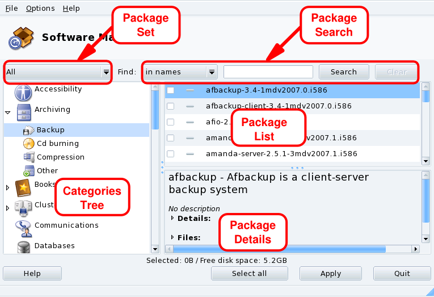Open the All package set dropdown
The image size is (434, 297).
[58, 72]
